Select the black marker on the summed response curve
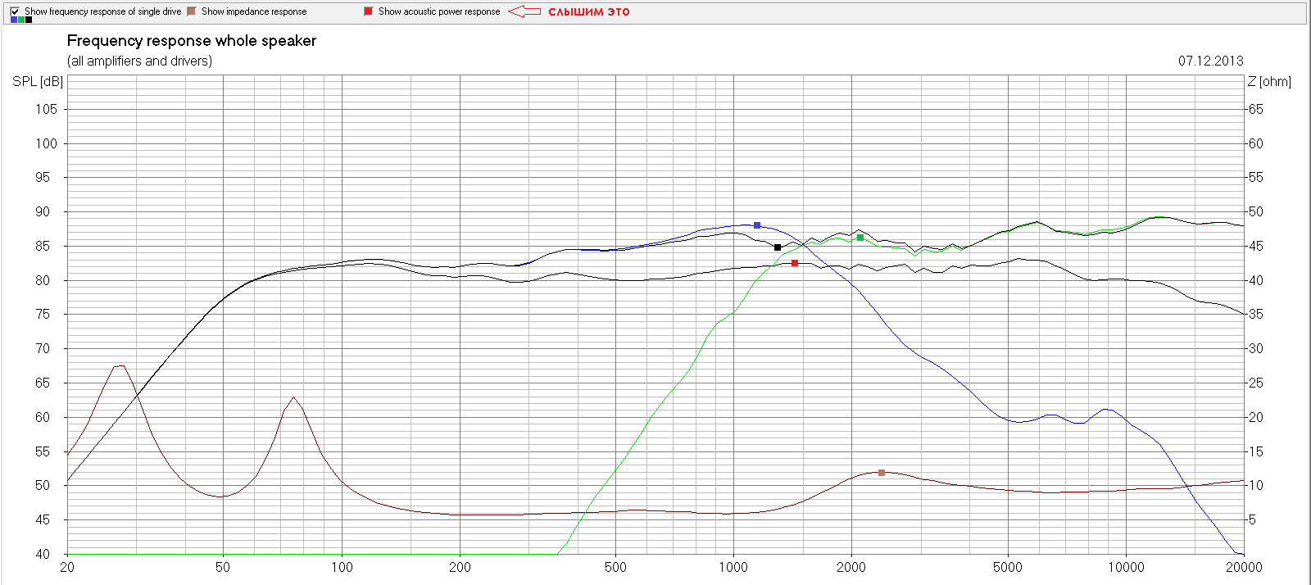Viewport: 1311px width, 585px height. [x=778, y=247]
